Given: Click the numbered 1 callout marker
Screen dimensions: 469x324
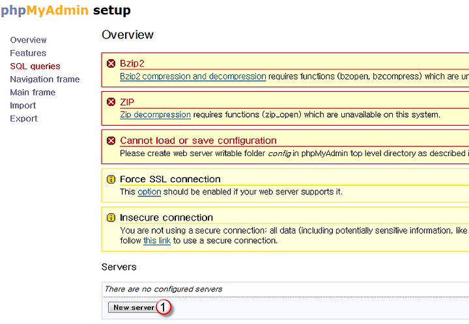Looking at the screenshot, I should [x=163, y=307].
